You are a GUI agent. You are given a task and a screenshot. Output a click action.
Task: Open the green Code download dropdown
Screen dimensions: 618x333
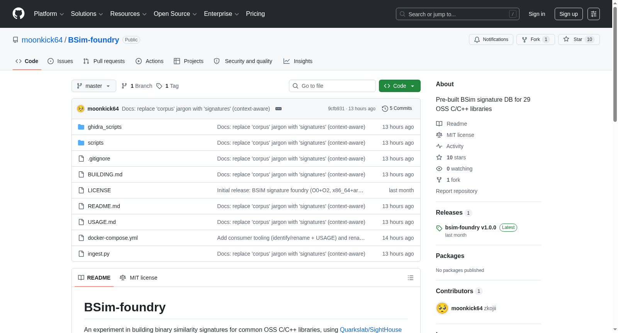coord(400,86)
